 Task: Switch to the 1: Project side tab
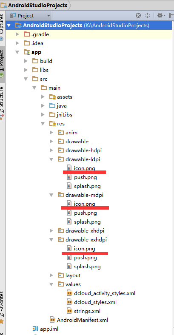[x=2, y=64]
